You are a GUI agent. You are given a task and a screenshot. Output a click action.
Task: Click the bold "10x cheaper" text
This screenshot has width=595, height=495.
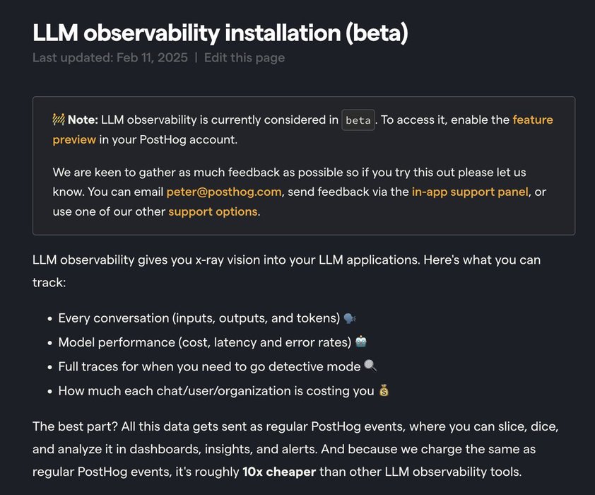279,472
